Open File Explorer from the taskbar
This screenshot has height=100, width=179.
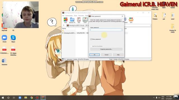pyautogui.click(x=26, y=97)
